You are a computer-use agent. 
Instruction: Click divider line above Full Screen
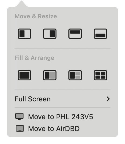coord(63,90)
